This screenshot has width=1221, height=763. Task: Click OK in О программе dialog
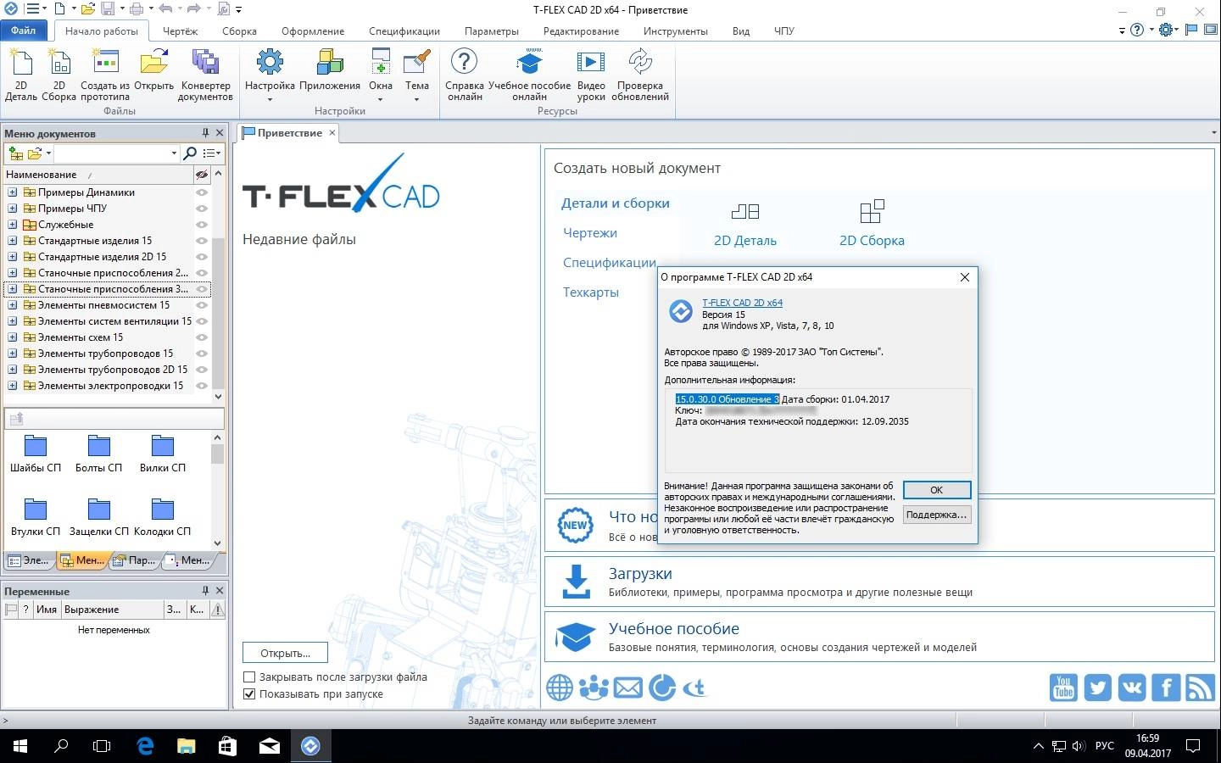[x=936, y=490]
